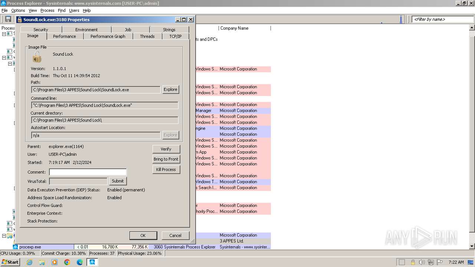Click the Current directory field

click(x=105, y=120)
